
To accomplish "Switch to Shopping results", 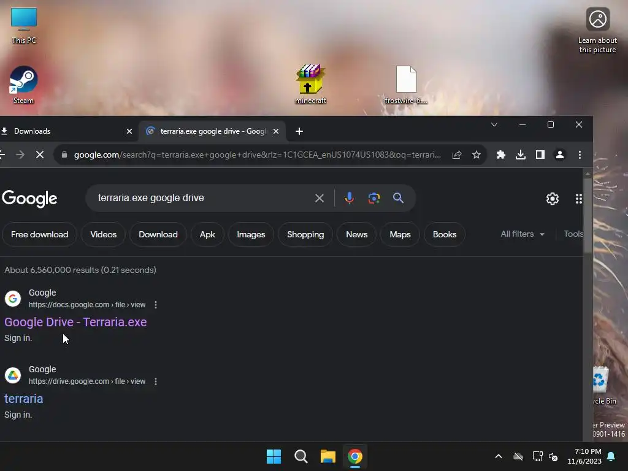I will [305, 234].
